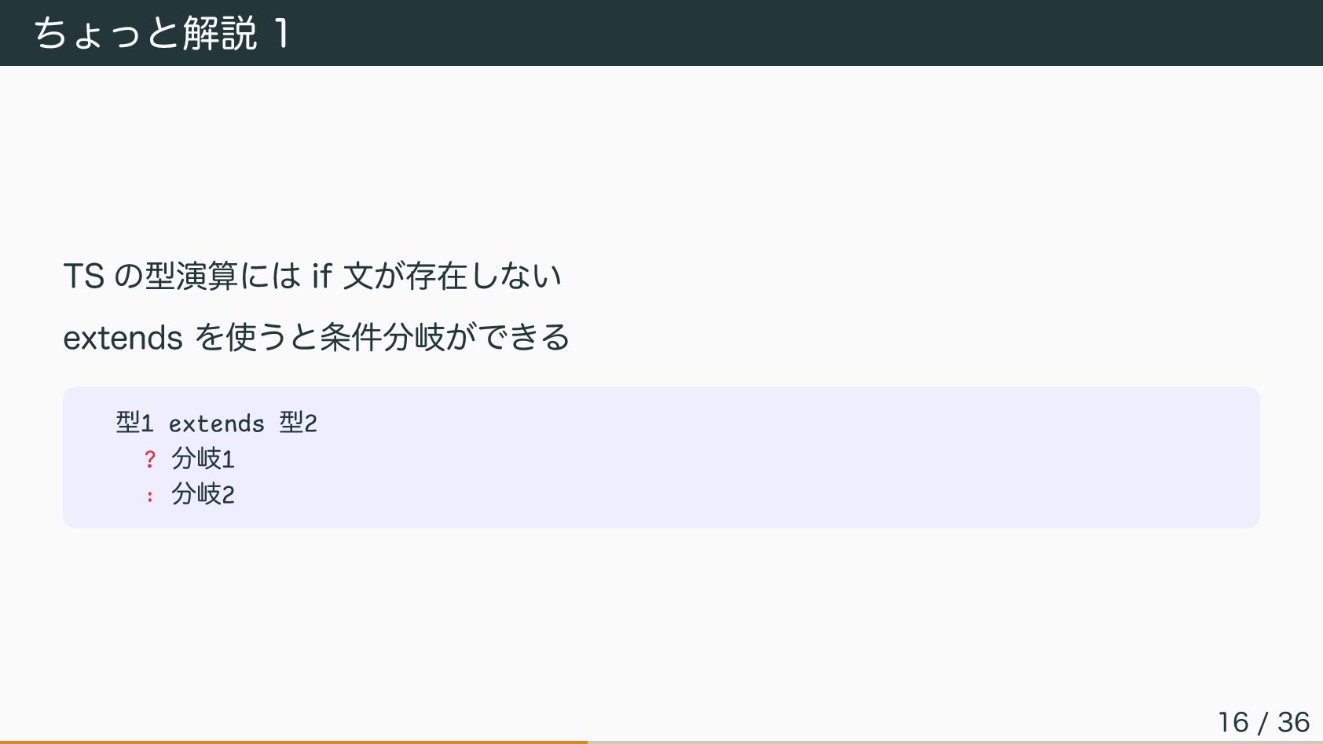
Task: Click the slide title ちょっと解説 1
Action: tap(161, 34)
